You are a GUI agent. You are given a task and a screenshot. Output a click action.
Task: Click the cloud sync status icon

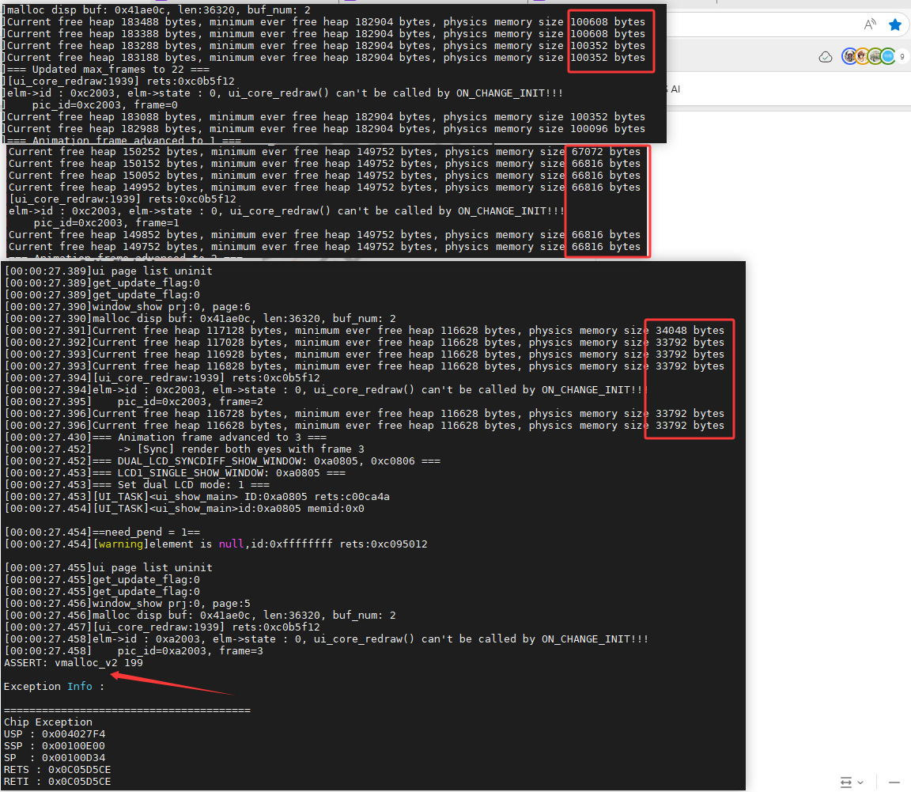[x=825, y=57]
